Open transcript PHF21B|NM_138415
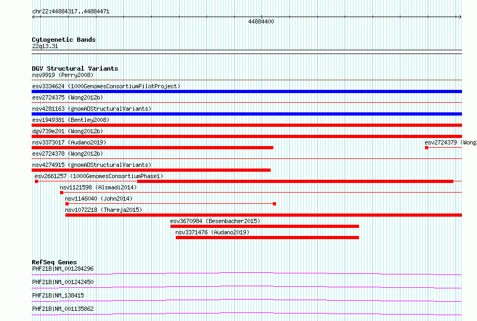 (x=58, y=295)
